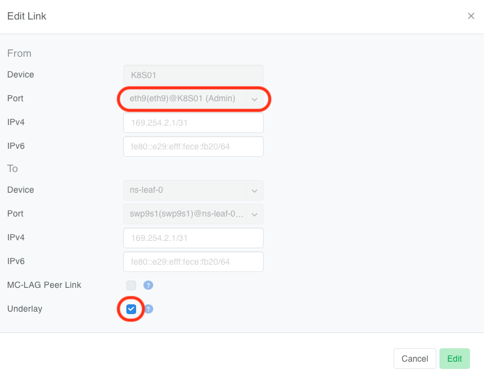Close the Edit Link dialog
484x383 pixels.
[x=471, y=16]
